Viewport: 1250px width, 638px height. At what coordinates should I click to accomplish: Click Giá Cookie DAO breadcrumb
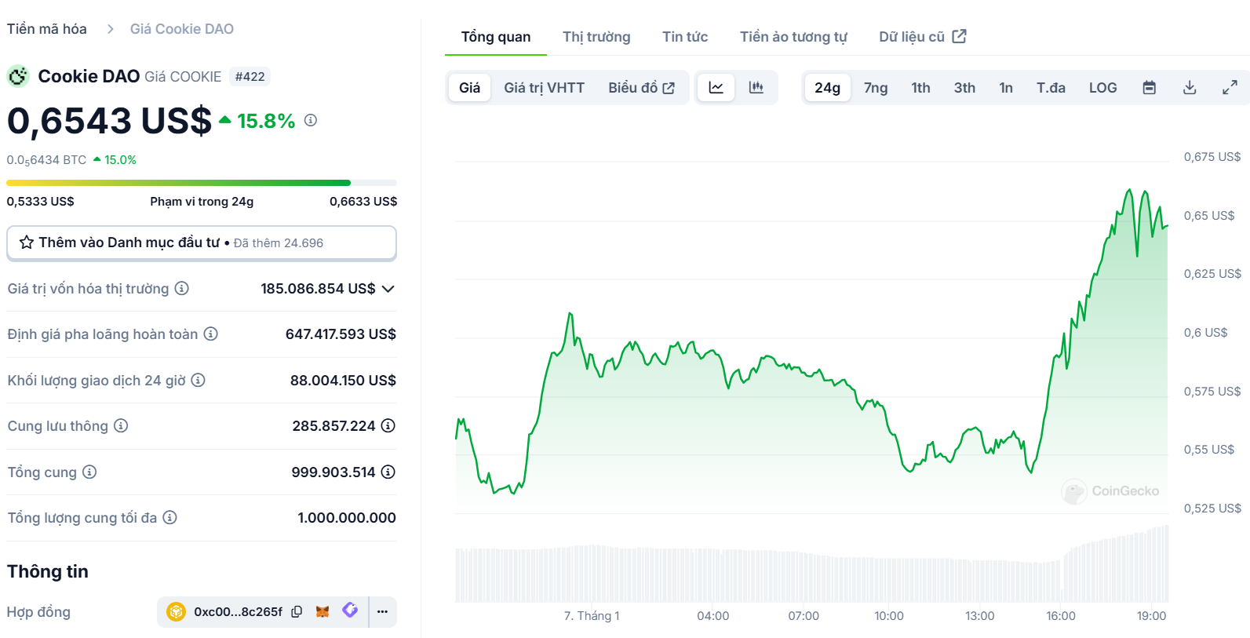click(x=182, y=29)
